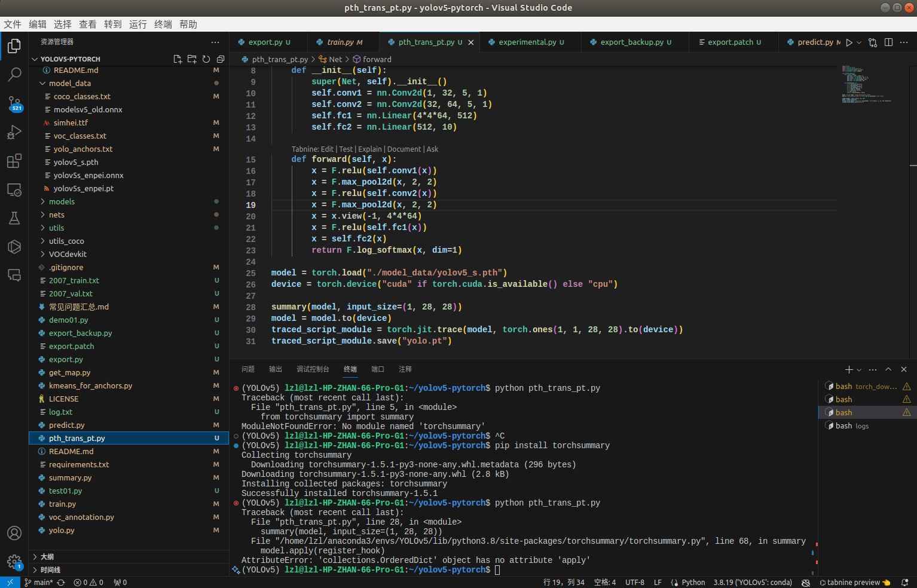This screenshot has width=917, height=588.
Task: Open the Run and Debug view
Action: click(14, 132)
